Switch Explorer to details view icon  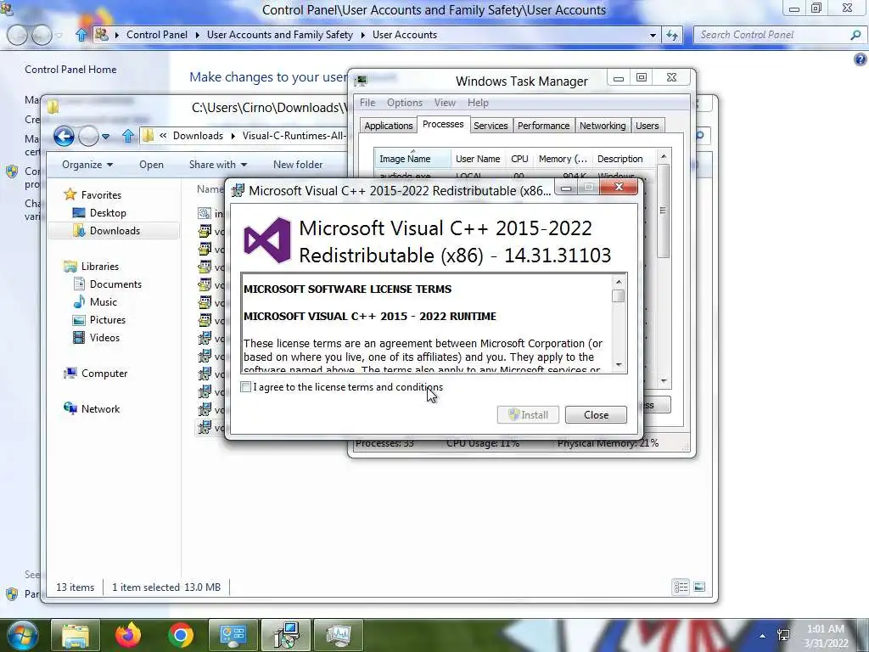tap(681, 587)
